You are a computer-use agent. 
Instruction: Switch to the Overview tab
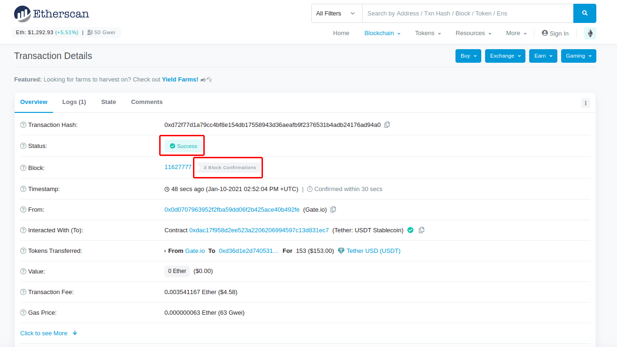pos(34,102)
